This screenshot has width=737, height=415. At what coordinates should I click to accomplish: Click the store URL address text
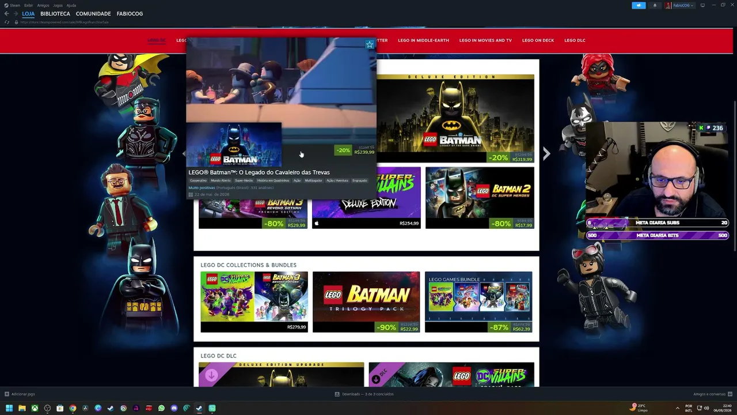tap(64, 22)
